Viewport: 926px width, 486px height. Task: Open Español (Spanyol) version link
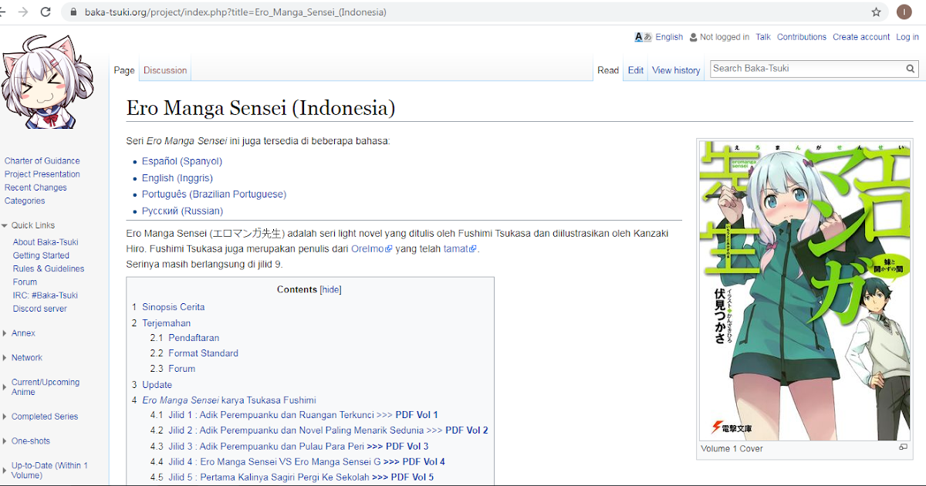[x=182, y=161]
